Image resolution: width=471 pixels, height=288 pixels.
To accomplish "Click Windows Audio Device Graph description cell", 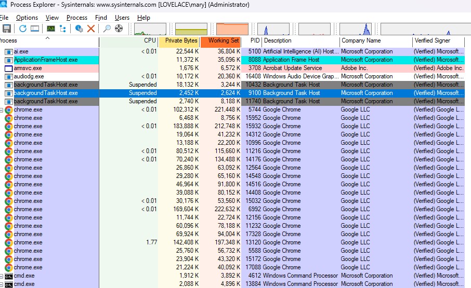I will pyautogui.click(x=300, y=76).
